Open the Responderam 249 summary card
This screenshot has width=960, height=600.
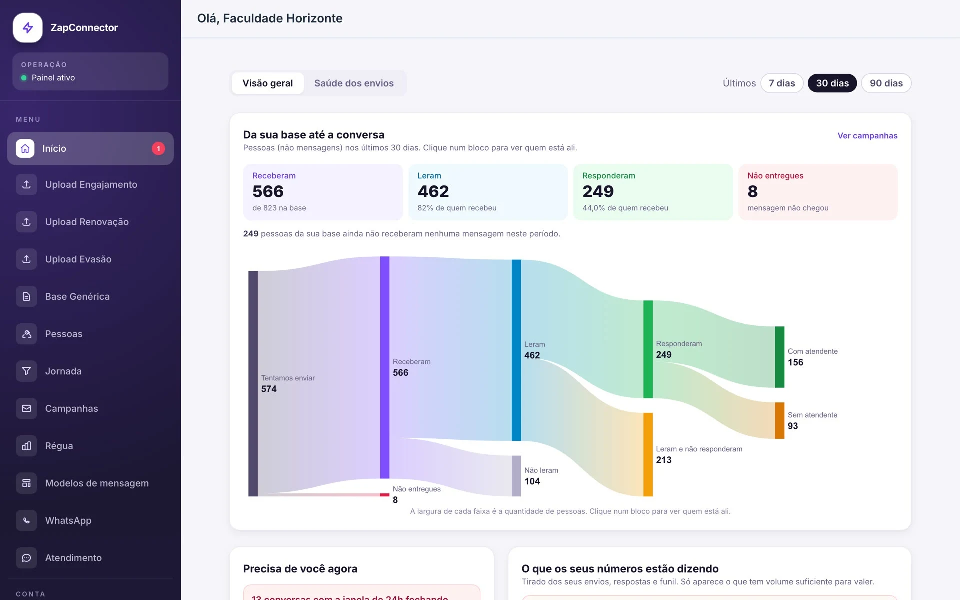point(653,192)
